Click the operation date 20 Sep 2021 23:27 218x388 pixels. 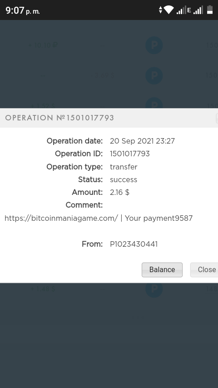142,141
